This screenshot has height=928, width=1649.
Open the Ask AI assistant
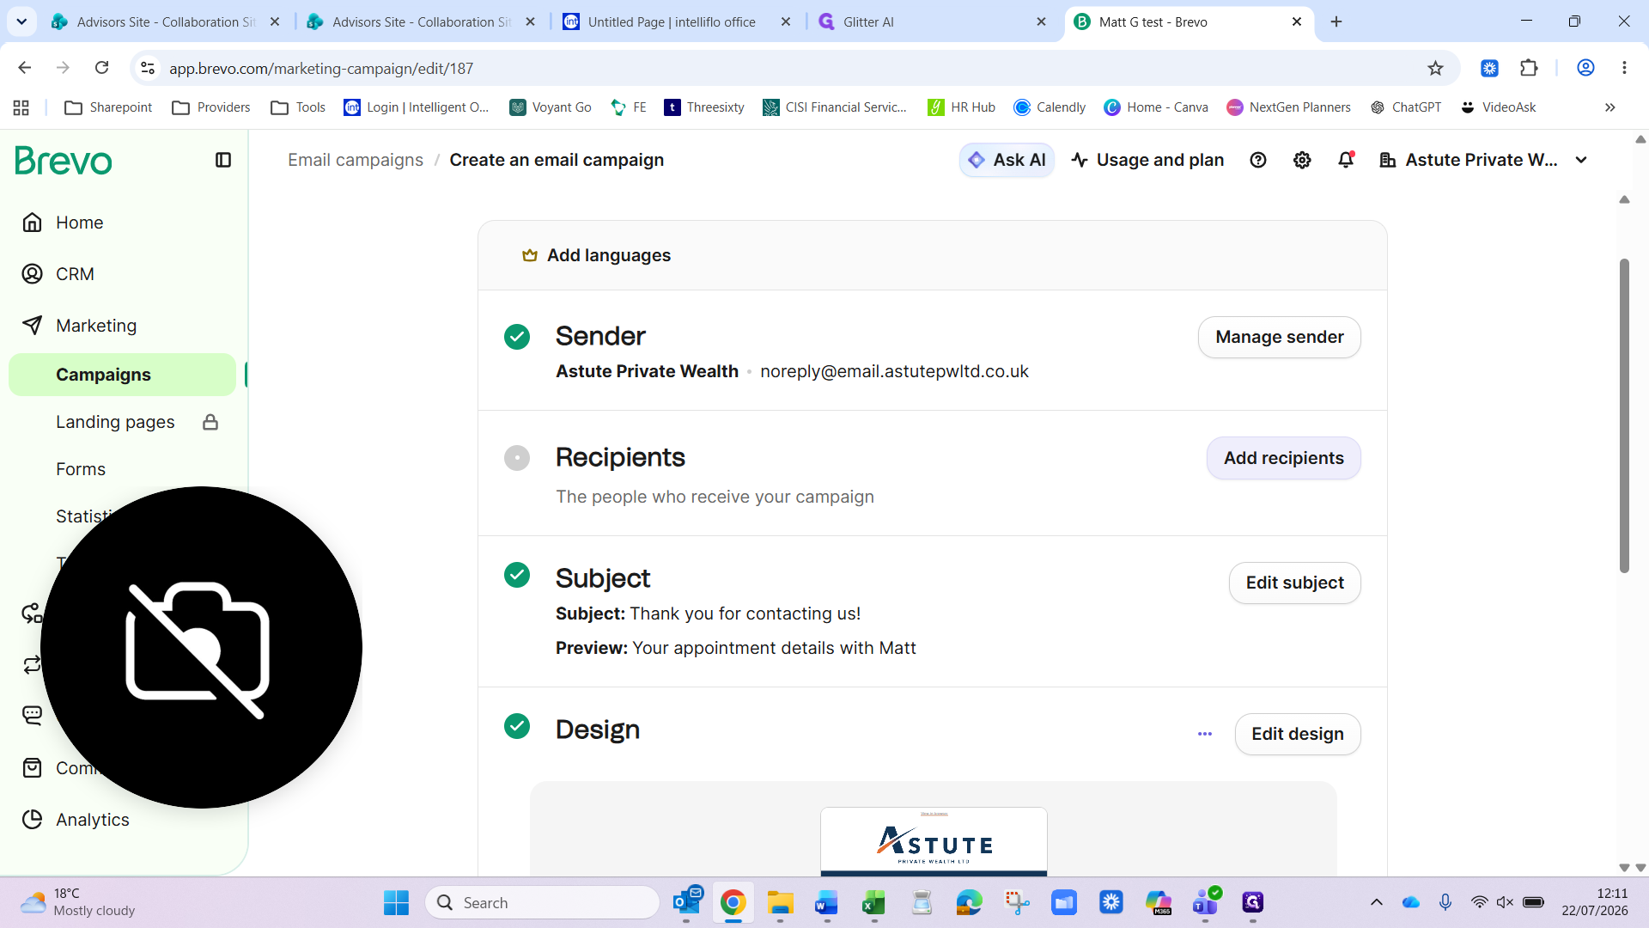tap(1007, 160)
